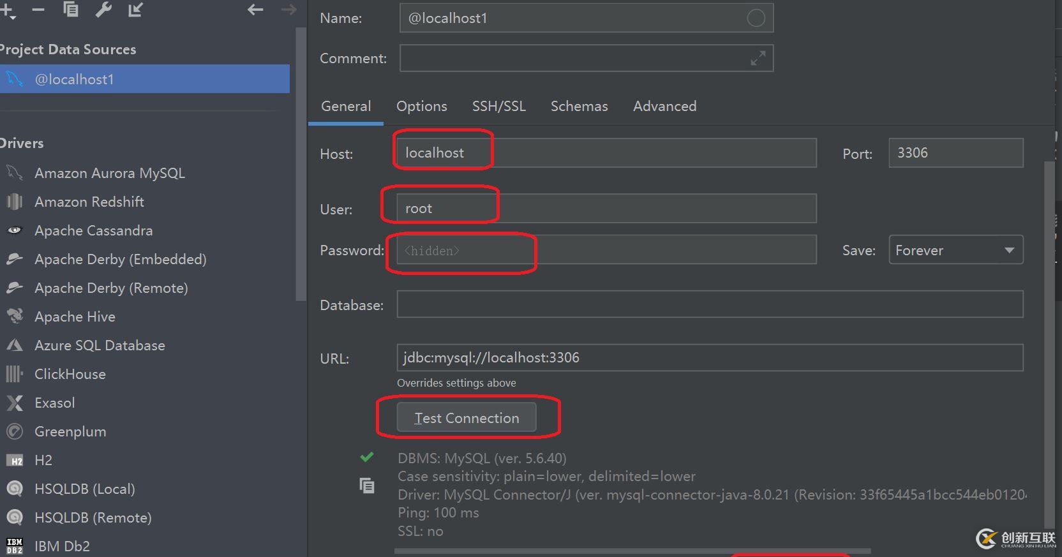Open the SSH/SSL tab

coord(499,106)
